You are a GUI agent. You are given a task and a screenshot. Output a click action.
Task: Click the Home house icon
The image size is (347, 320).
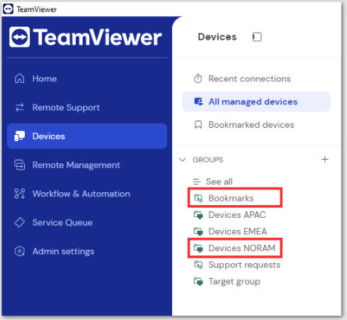point(19,79)
